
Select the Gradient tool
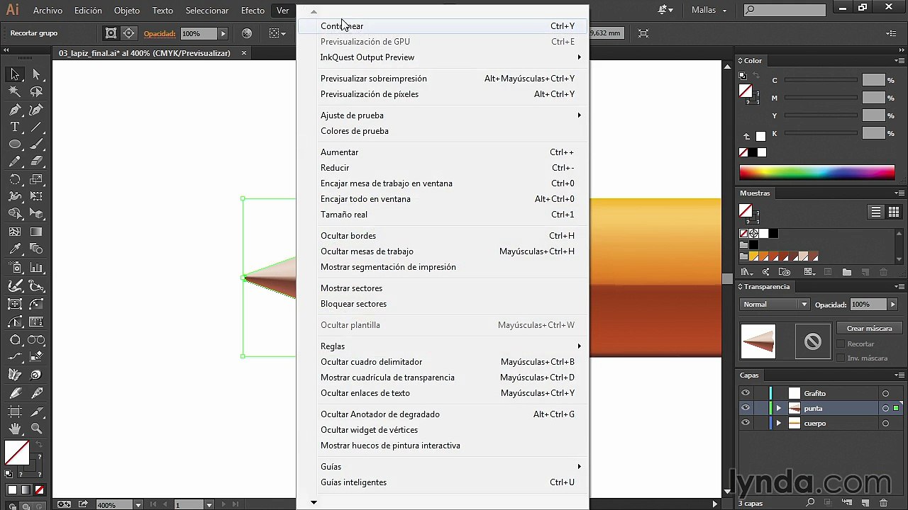click(36, 232)
